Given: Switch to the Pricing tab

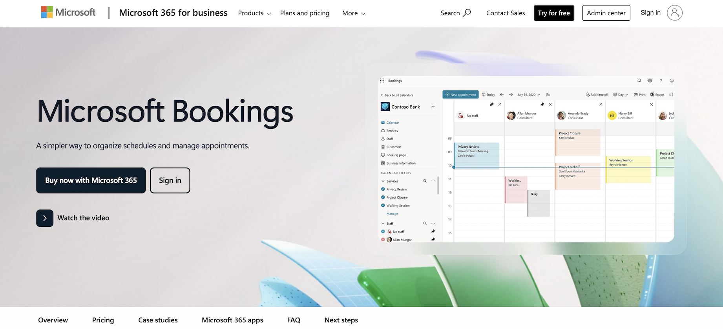Looking at the screenshot, I should click(103, 320).
